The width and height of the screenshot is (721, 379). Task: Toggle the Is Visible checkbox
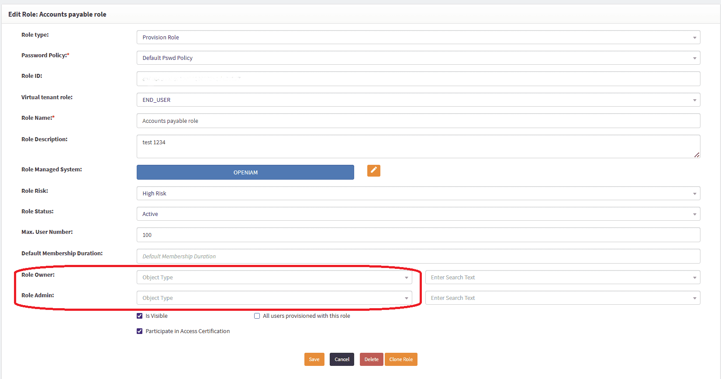click(x=140, y=316)
